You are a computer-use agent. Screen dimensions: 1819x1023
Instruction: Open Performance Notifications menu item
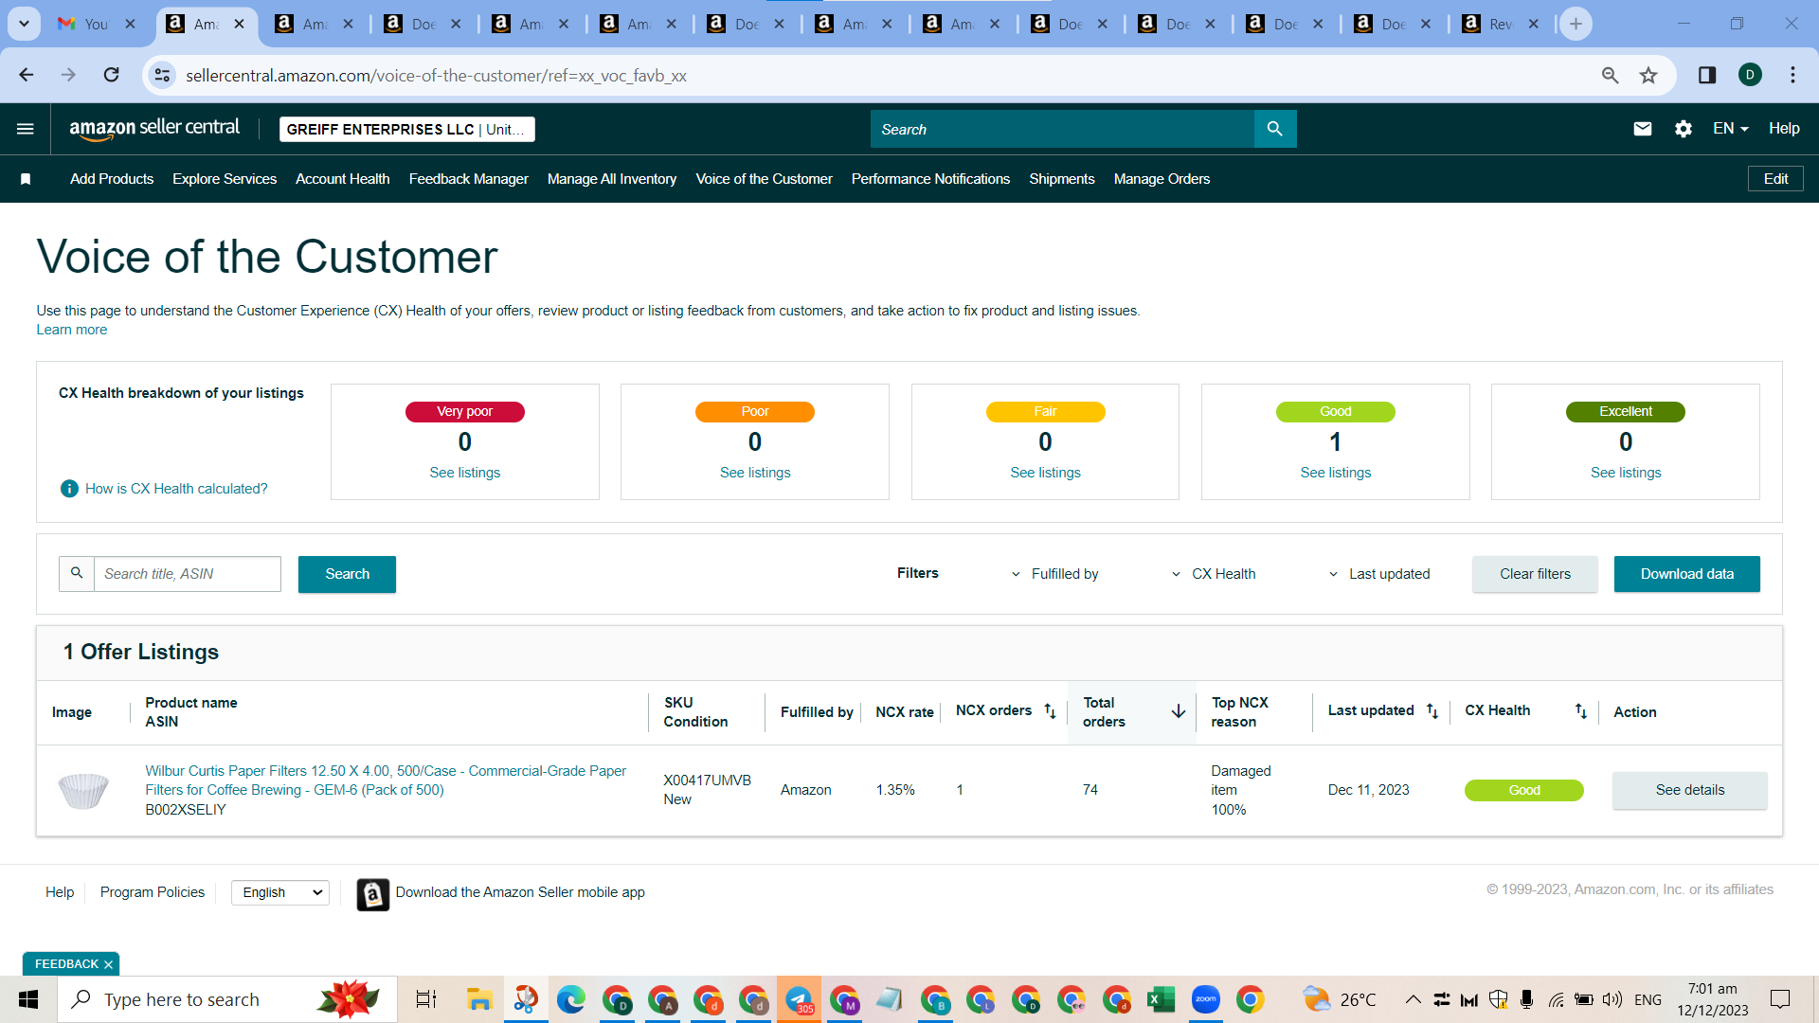pos(930,179)
